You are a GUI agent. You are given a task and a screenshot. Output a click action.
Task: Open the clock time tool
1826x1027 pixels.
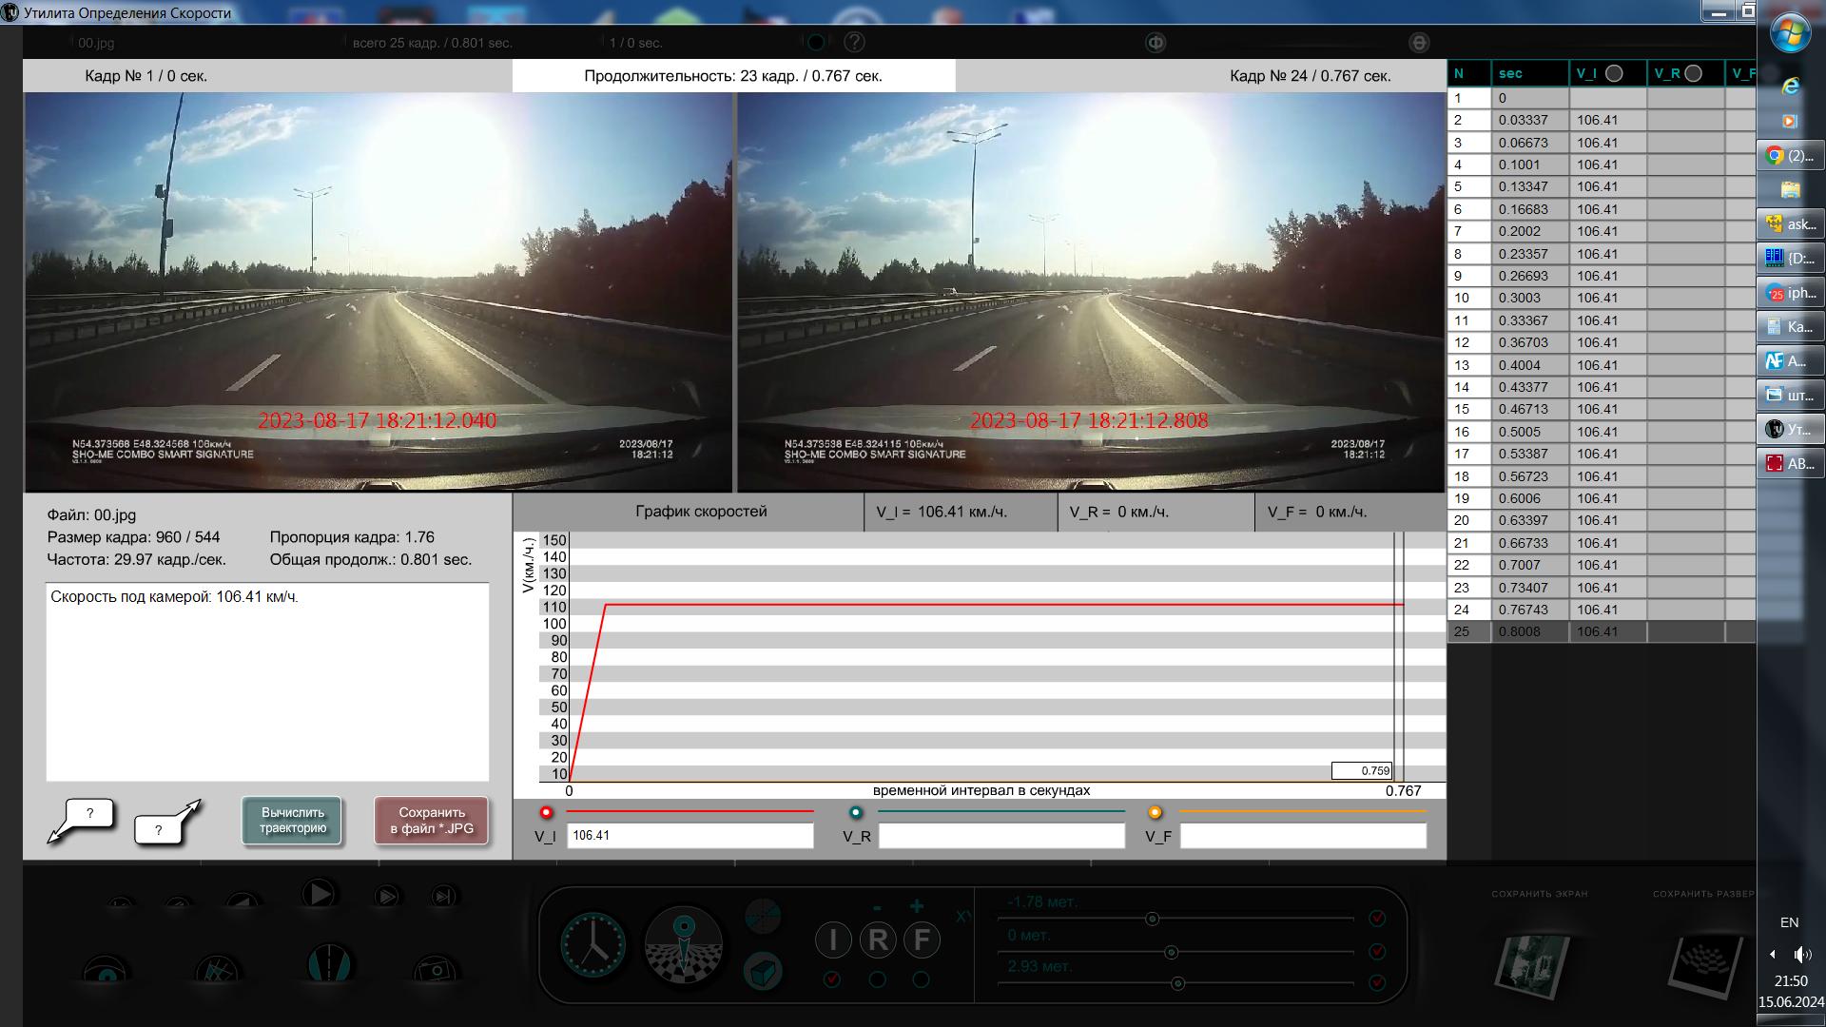pyautogui.click(x=592, y=945)
